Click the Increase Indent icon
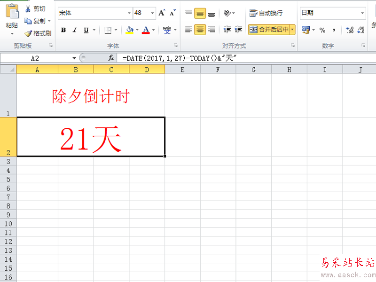376x282 pixels. (x=238, y=30)
